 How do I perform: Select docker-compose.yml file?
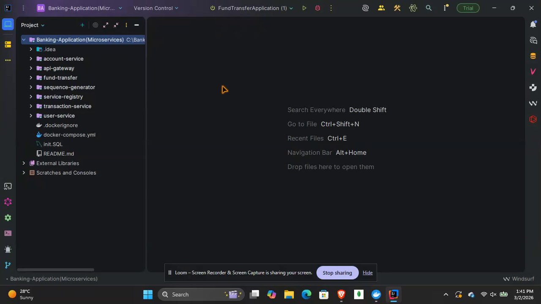point(69,135)
